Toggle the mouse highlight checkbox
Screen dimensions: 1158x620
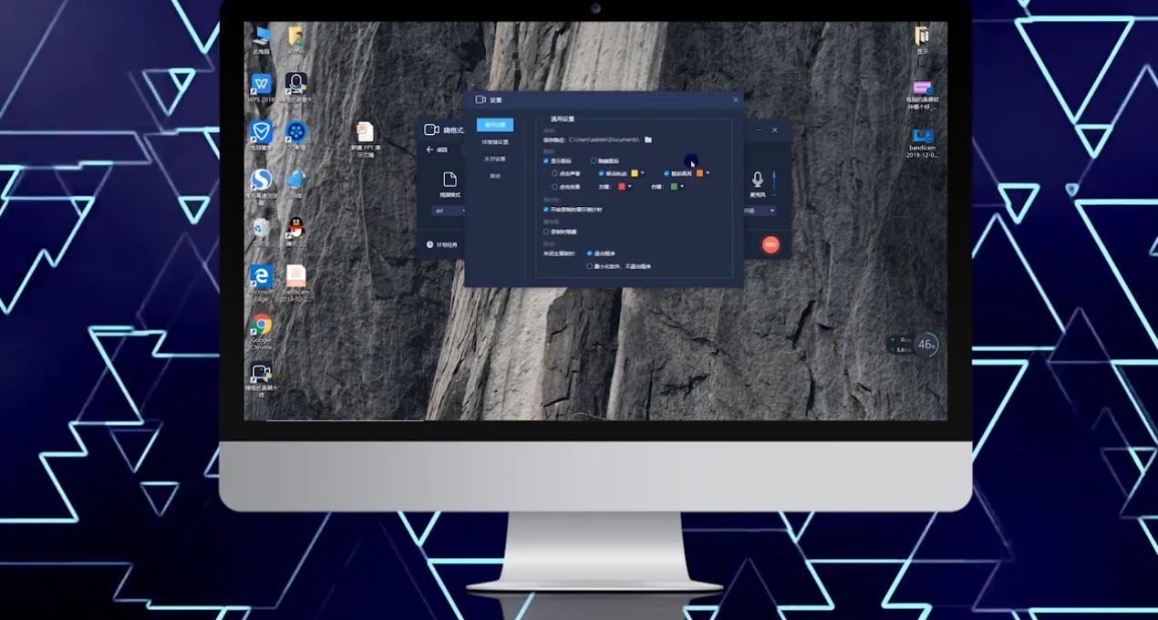point(667,172)
